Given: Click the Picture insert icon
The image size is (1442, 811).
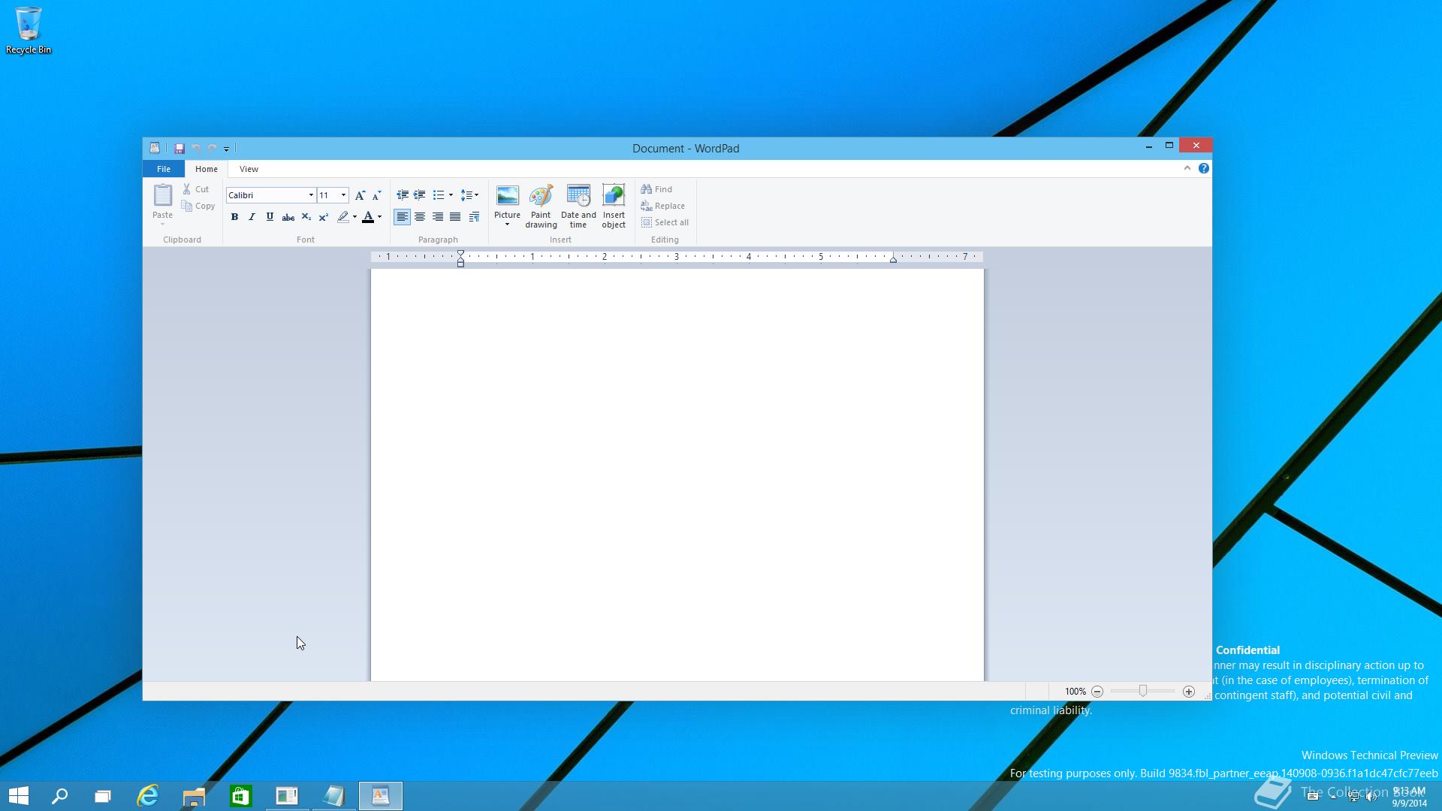Looking at the screenshot, I should click(508, 196).
